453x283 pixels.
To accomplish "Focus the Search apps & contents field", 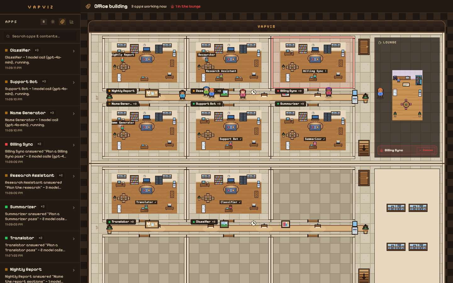I will click(x=40, y=36).
